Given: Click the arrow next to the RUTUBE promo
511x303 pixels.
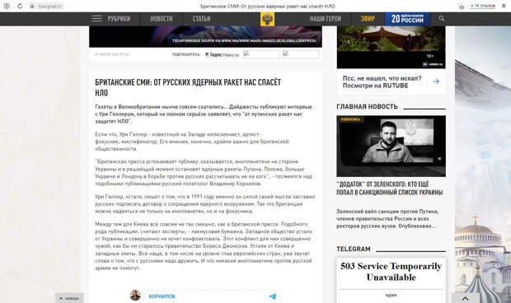Looking at the screenshot, I should pos(436,82).
